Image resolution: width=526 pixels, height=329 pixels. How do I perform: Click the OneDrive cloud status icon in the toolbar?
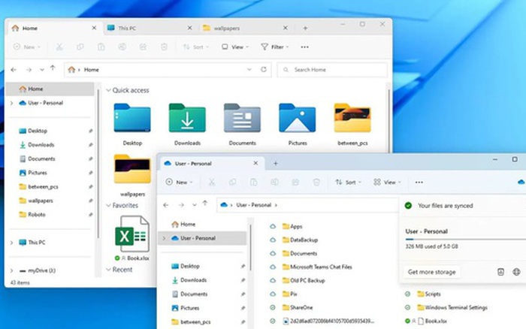520,182
